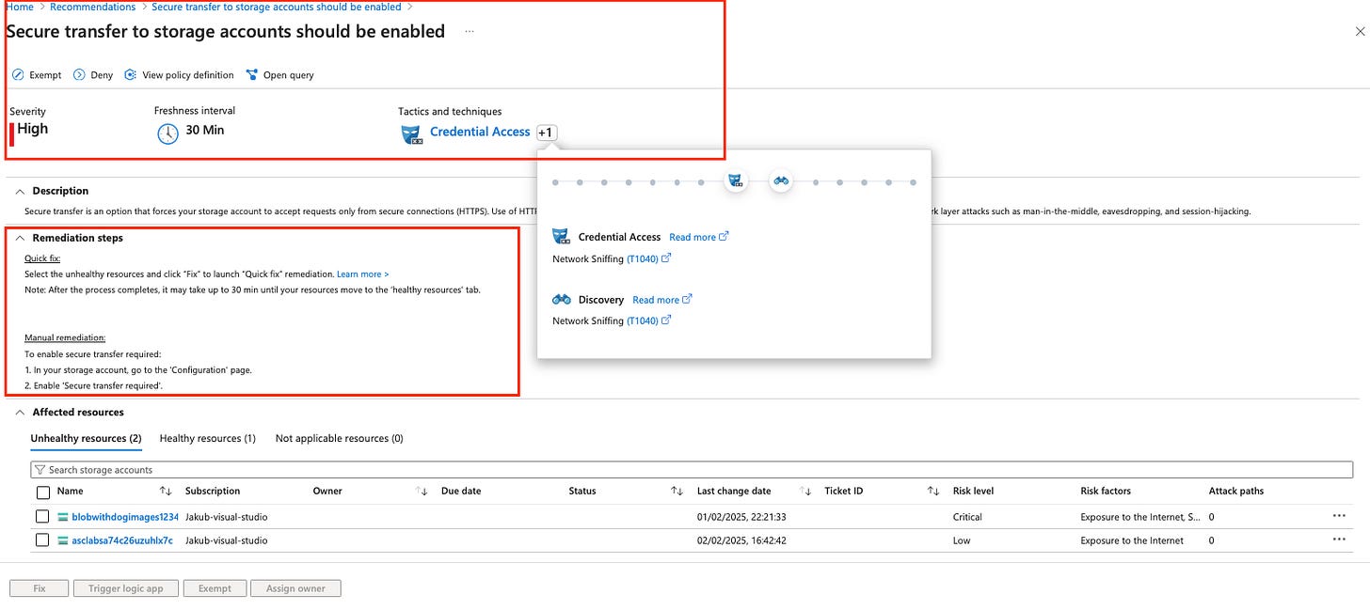This screenshot has width=1370, height=610.
Task: Click the 01/02/2025, 22:21:33 date cell
Action: (x=741, y=517)
